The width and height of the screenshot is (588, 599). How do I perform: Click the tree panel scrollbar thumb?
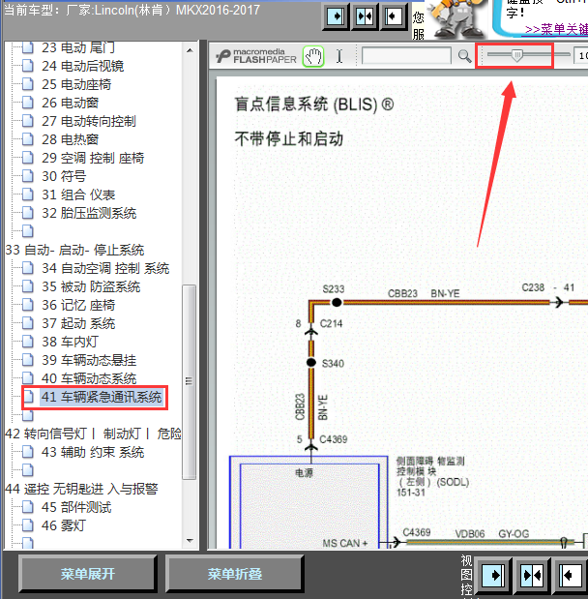(x=189, y=381)
